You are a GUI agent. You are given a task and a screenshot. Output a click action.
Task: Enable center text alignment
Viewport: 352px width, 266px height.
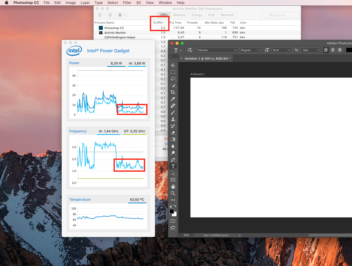point(333,50)
